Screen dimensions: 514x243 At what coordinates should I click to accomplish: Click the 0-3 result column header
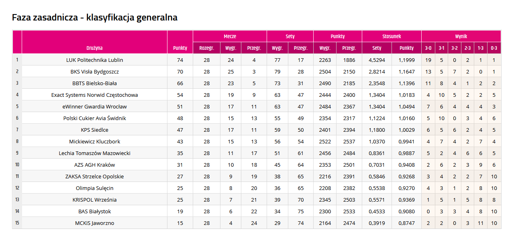tap(494, 48)
